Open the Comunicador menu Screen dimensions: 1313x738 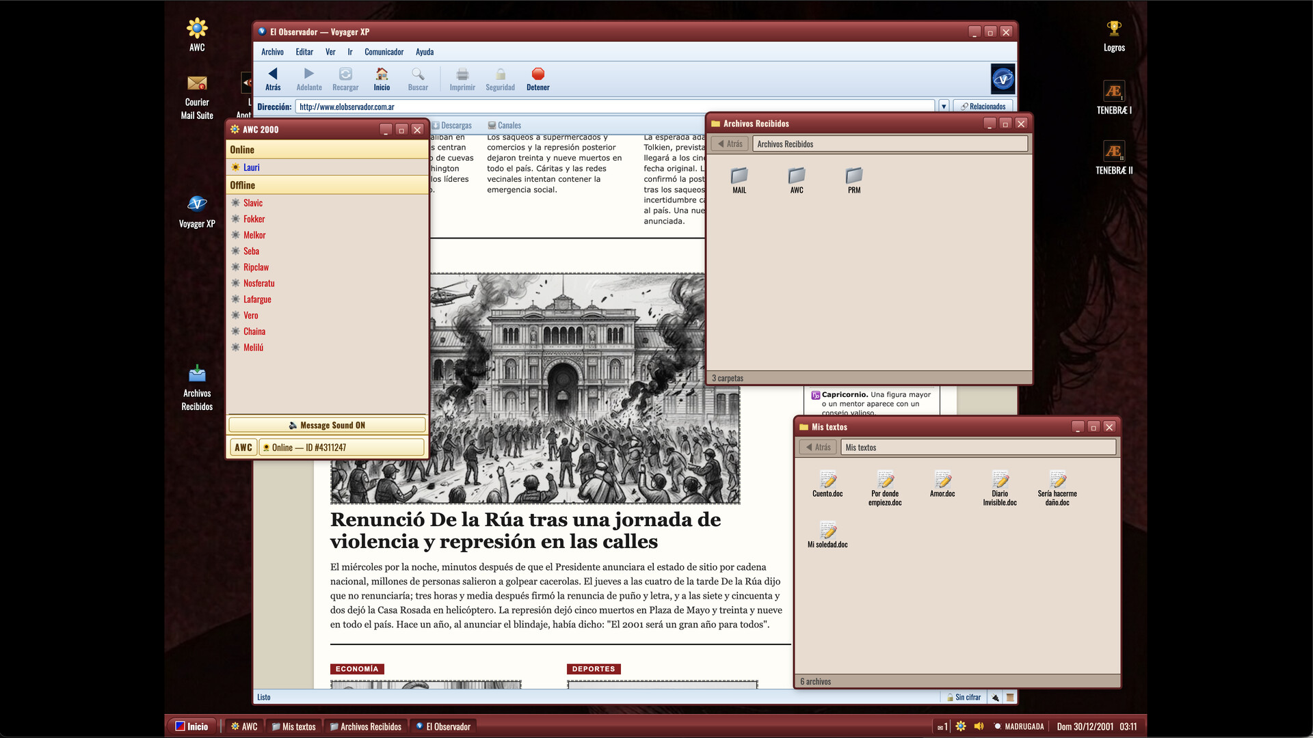tap(384, 52)
